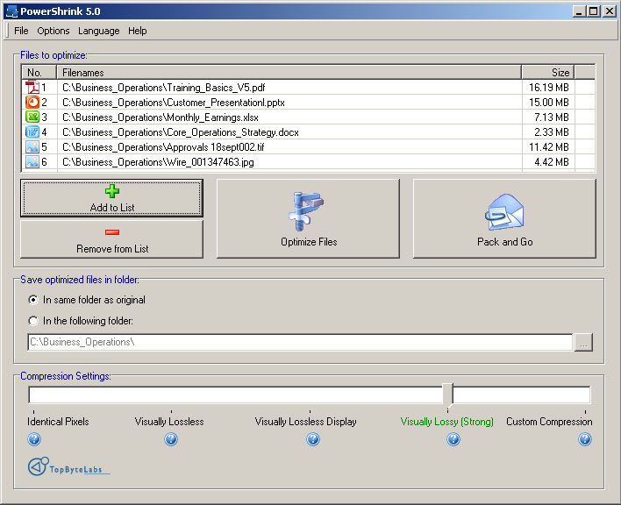
Task: Select the Training_Basics_V5.pdf row
Action: pos(309,87)
